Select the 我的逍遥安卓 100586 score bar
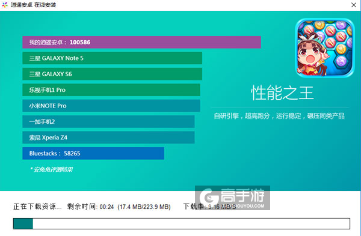Viewport: 361px width, 236px height. (x=141, y=42)
